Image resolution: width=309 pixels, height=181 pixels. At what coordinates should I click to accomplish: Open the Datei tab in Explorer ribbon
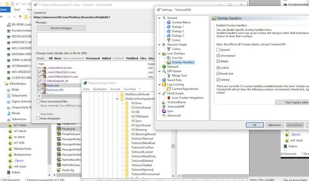[5, 9]
